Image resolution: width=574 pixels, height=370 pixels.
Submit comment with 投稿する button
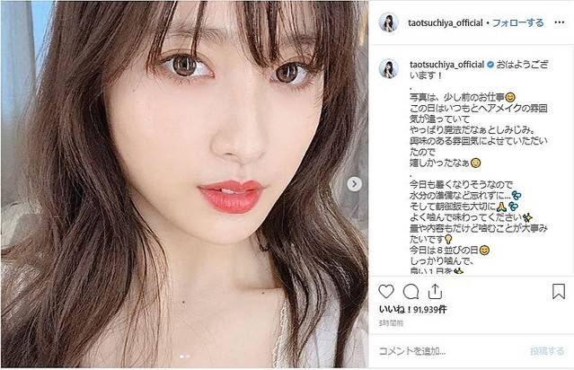[547, 351]
